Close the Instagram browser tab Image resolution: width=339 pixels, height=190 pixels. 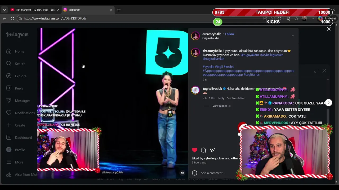tap(111, 10)
